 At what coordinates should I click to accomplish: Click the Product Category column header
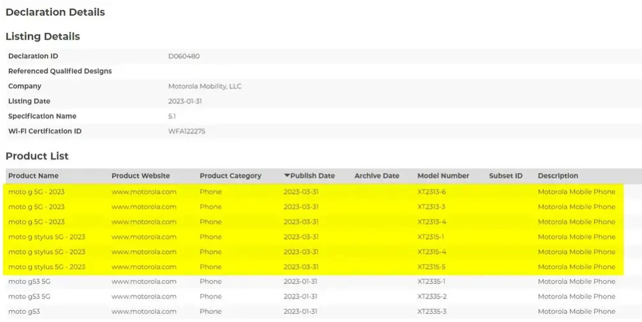click(x=230, y=176)
